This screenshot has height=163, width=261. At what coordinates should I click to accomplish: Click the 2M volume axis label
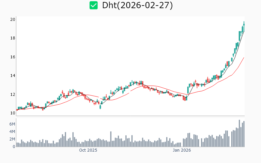point(12,139)
